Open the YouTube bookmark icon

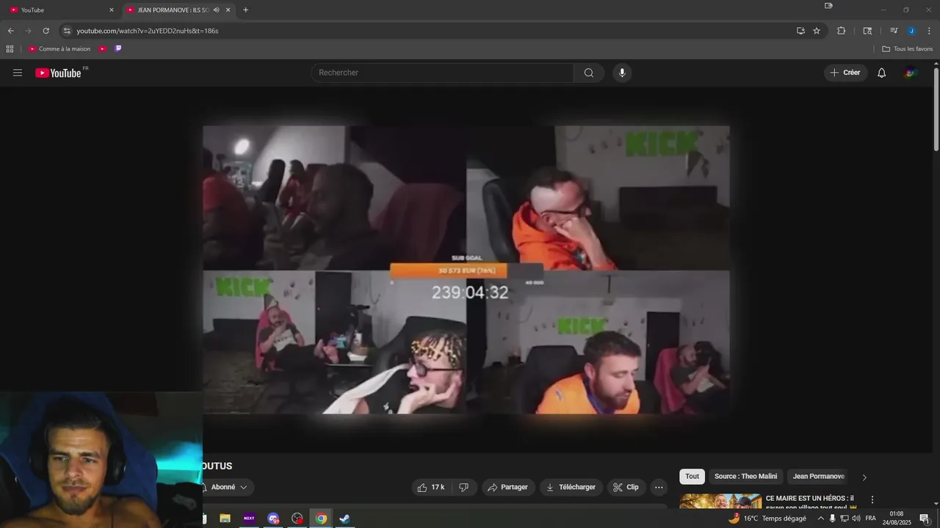[103, 49]
